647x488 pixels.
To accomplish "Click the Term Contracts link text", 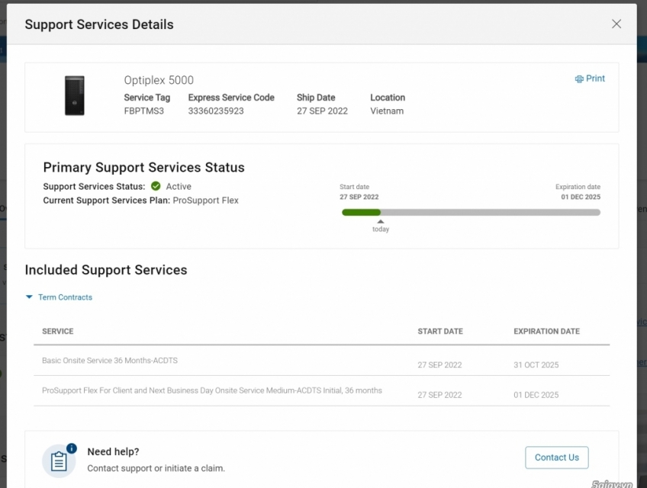I will tap(65, 297).
